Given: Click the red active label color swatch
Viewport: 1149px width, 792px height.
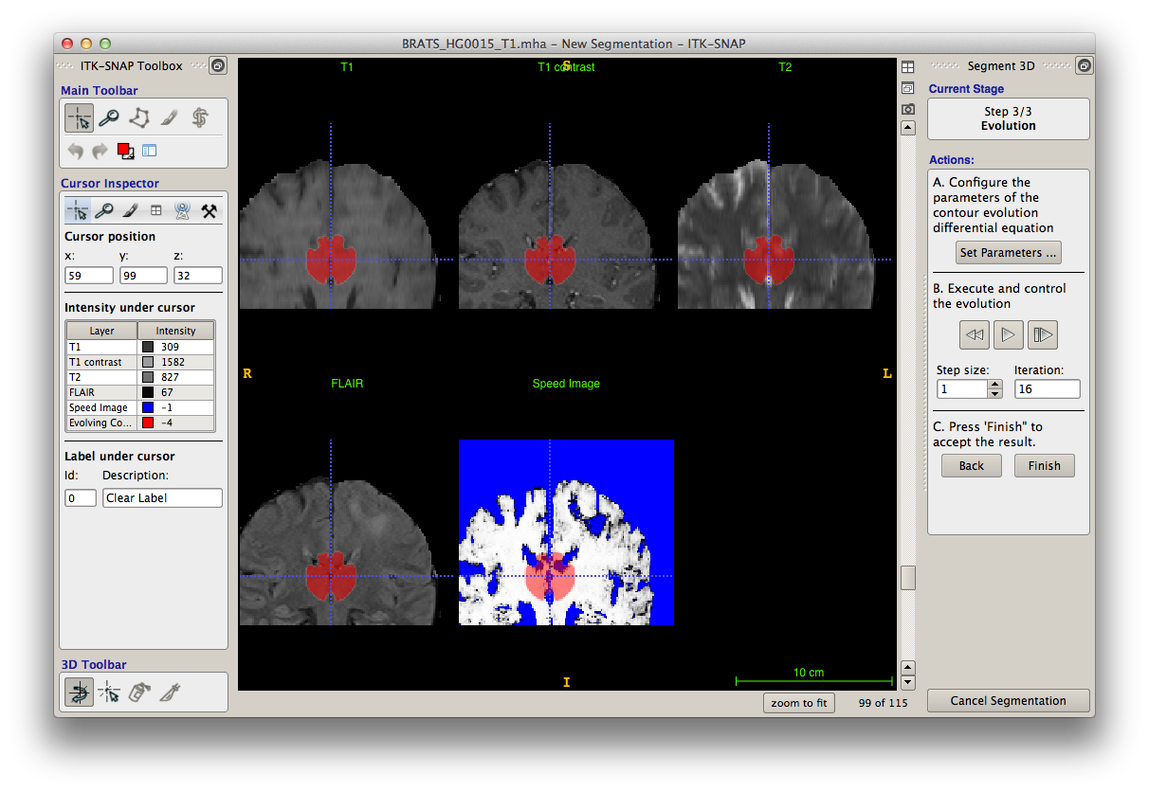Looking at the screenshot, I should [125, 150].
